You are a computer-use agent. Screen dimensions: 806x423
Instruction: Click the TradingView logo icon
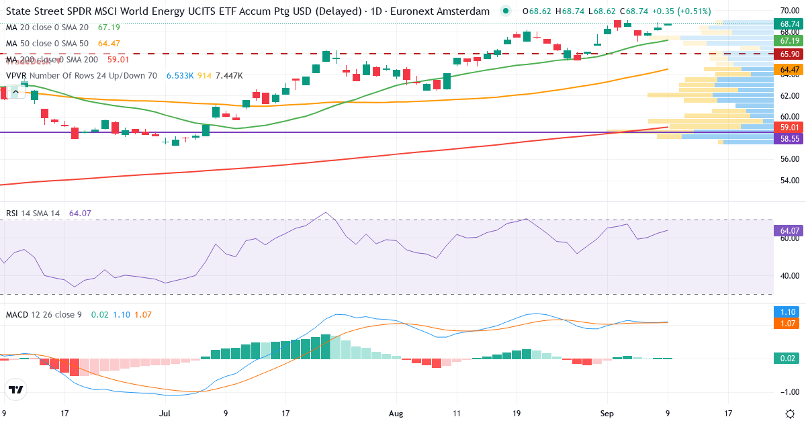pyautogui.click(x=16, y=389)
